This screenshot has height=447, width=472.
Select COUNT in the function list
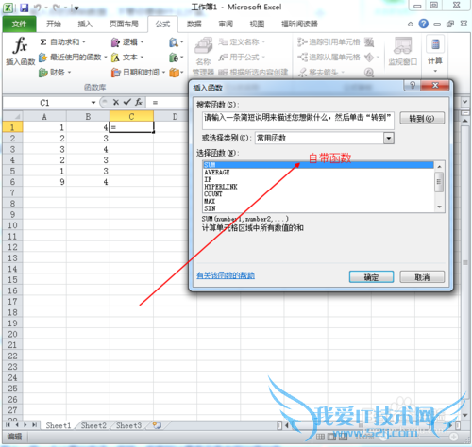point(318,194)
